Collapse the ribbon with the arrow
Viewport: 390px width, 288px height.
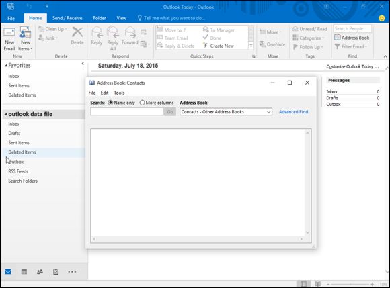point(385,56)
